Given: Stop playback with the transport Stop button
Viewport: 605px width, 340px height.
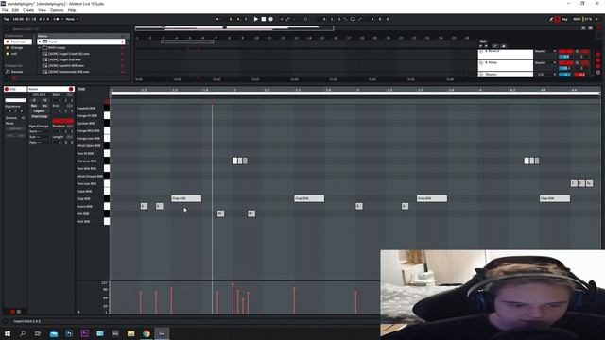Looking at the screenshot, I should [264, 19].
